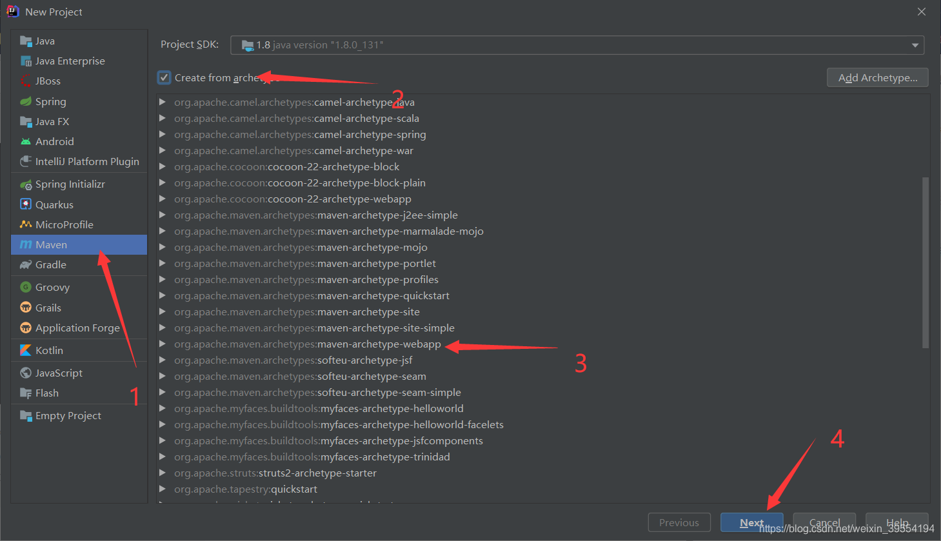Click the IntelliJ Platform Plugin icon
Screen dimensions: 941x541
[x=26, y=162]
